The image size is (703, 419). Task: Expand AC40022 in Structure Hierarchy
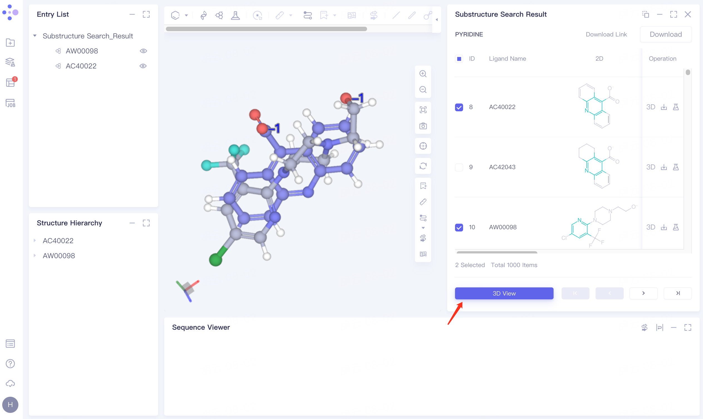click(35, 241)
